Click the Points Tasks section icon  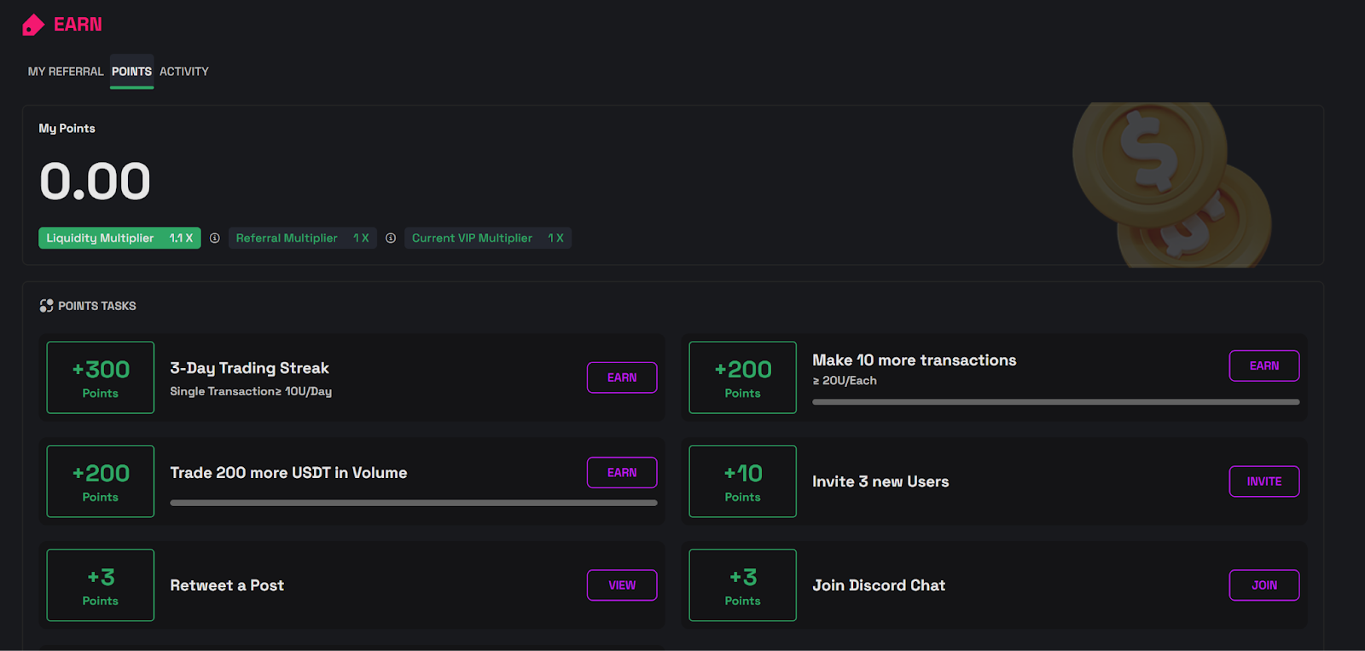[x=46, y=306]
